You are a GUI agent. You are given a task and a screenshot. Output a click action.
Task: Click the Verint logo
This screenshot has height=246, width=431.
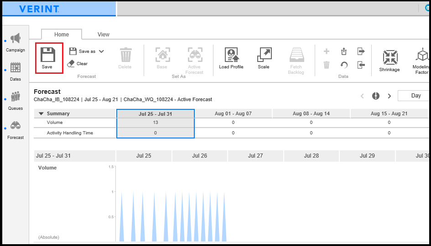pos(39,9)
